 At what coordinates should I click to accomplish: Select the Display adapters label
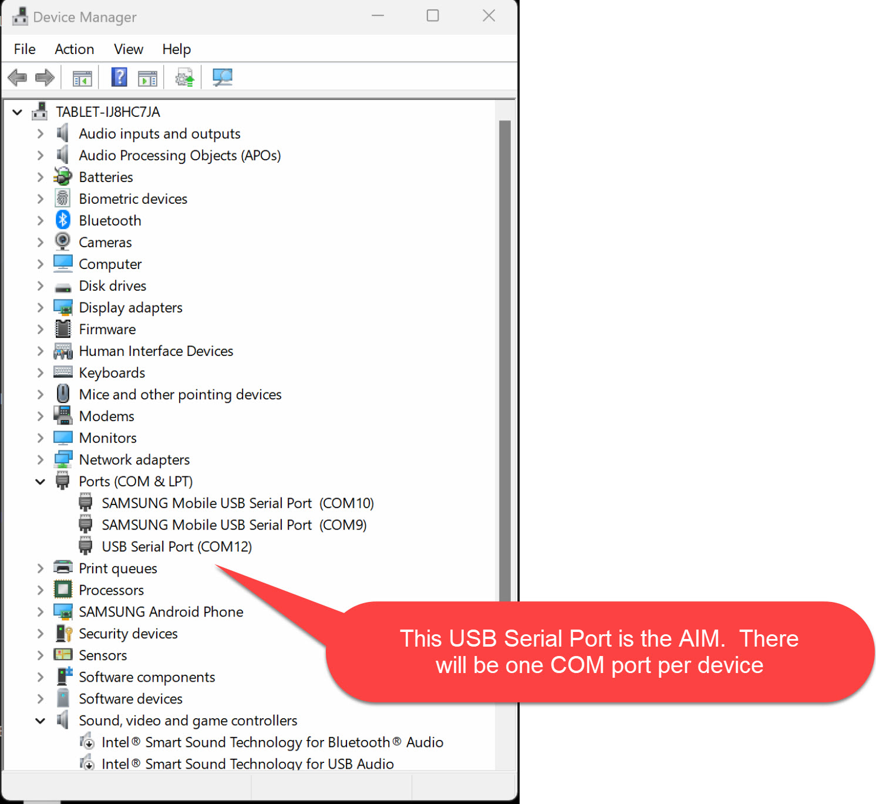(131, 307)
